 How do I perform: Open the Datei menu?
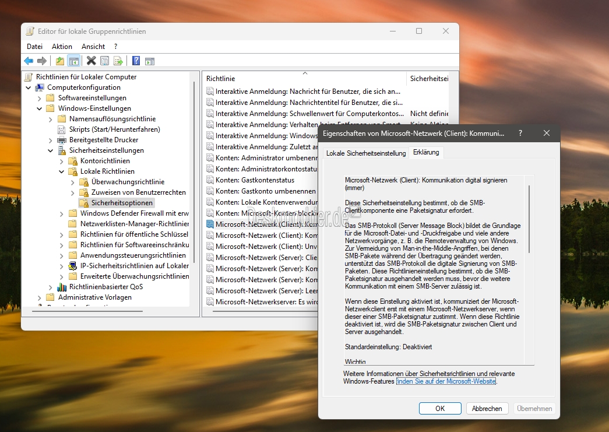pyautogui.click(x=34, y=47)
